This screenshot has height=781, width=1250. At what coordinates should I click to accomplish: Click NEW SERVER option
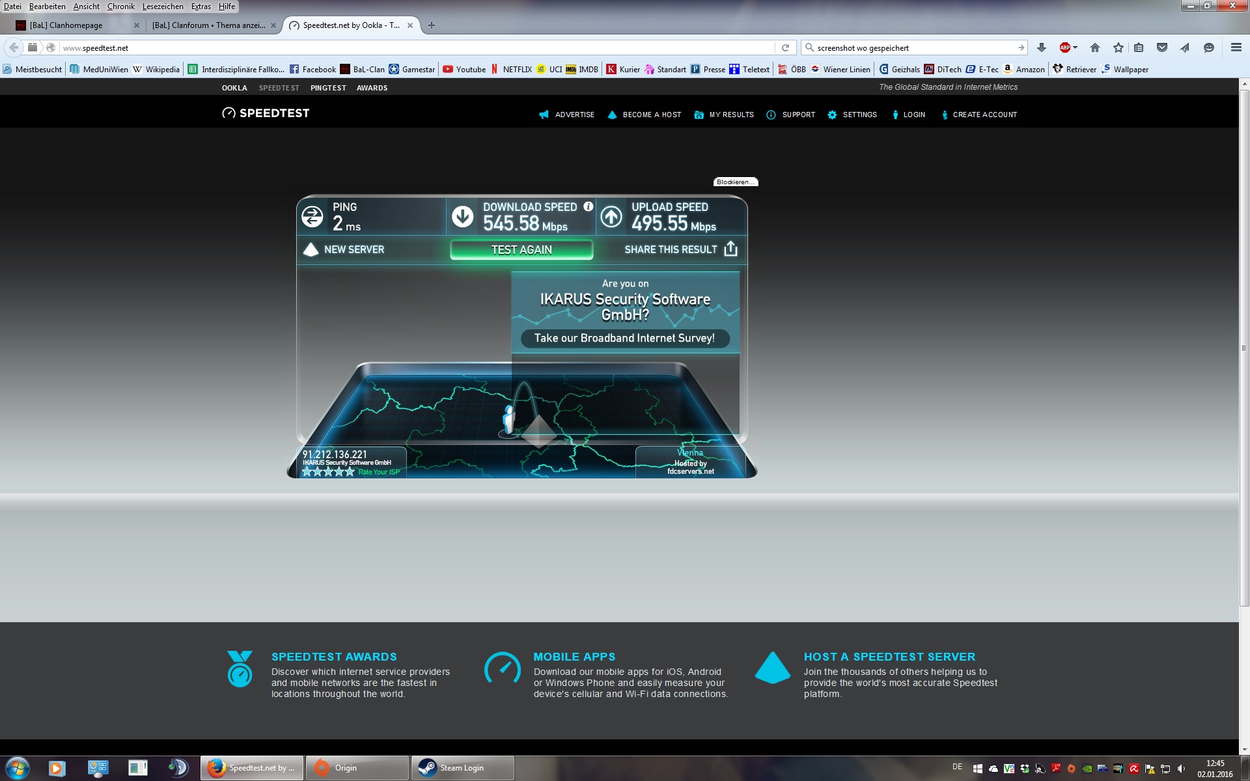(x=354, y=250)
